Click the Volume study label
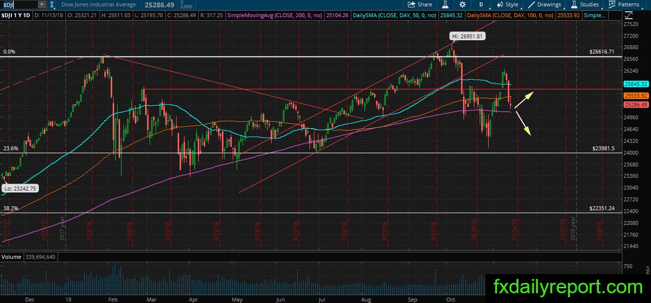The width and height of the screenshot is (651, 303). click(11, 256)
